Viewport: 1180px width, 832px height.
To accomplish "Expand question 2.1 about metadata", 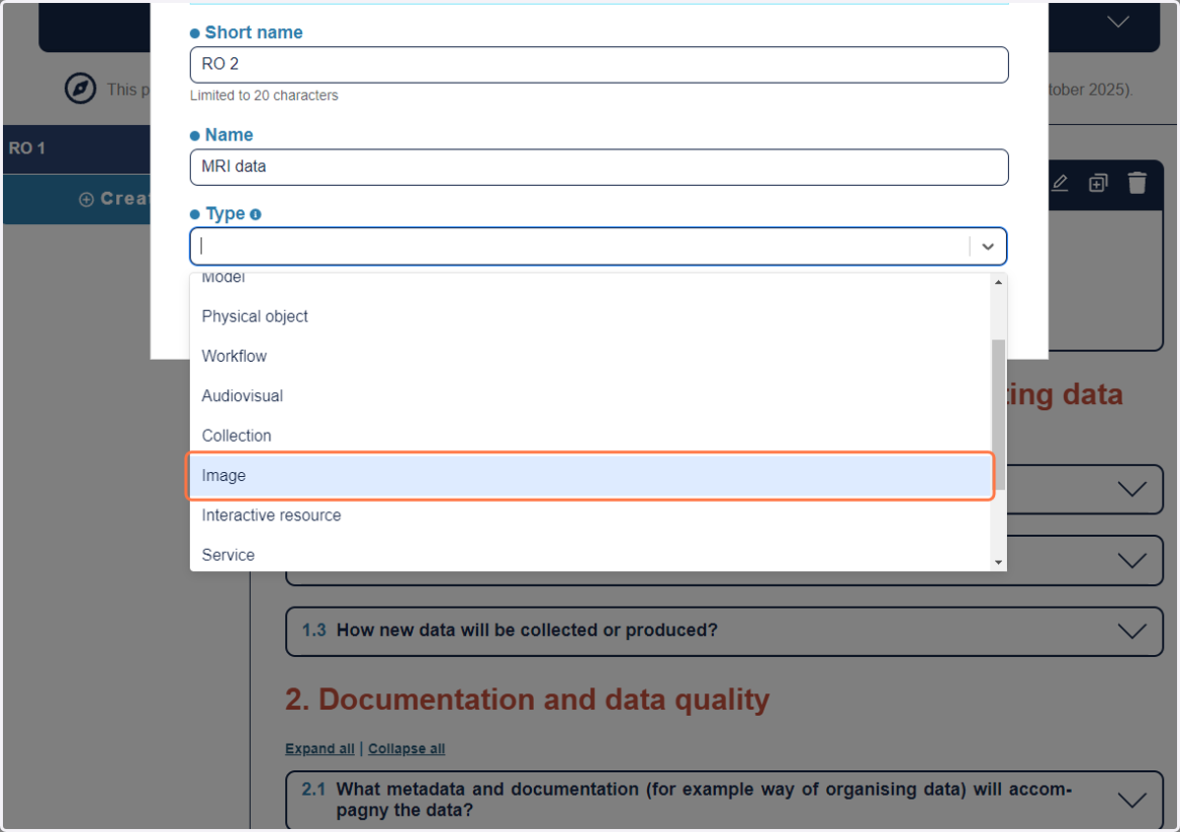I will click(724, 801).
